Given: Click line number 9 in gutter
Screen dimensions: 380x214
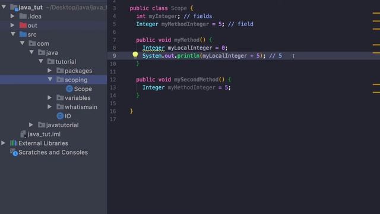Looking at the screenshot, I should [x=114, y=56].
